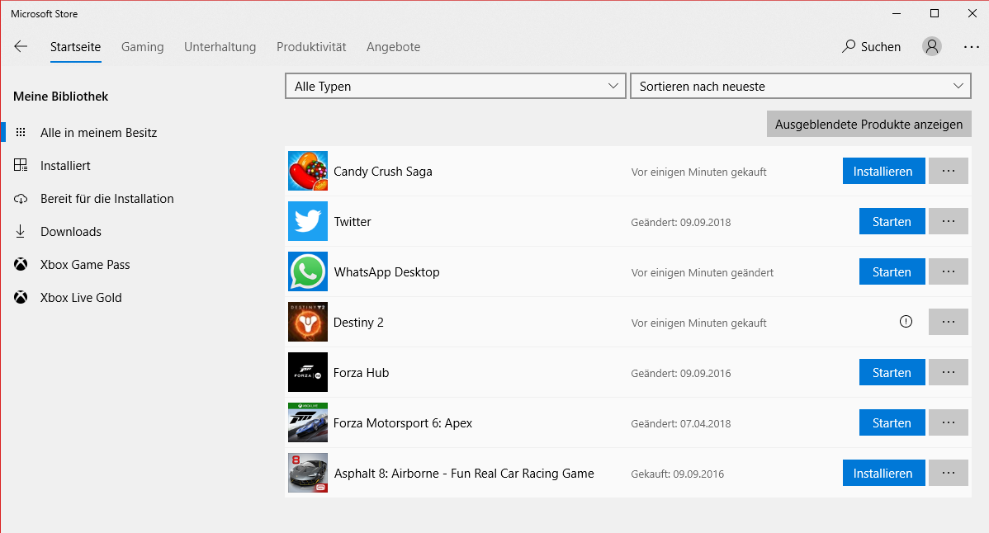This screenshot has width=989, height=533.
Task: Open more options for Forza Motorsport 6: Apex
Action: [949, 422]
